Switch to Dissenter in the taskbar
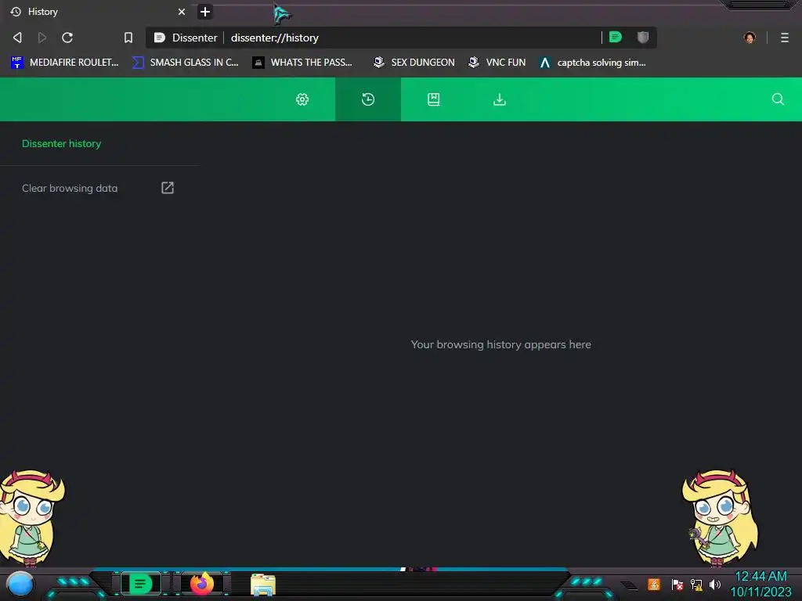This screenshot has width=802, height=601. coord(141,584)
